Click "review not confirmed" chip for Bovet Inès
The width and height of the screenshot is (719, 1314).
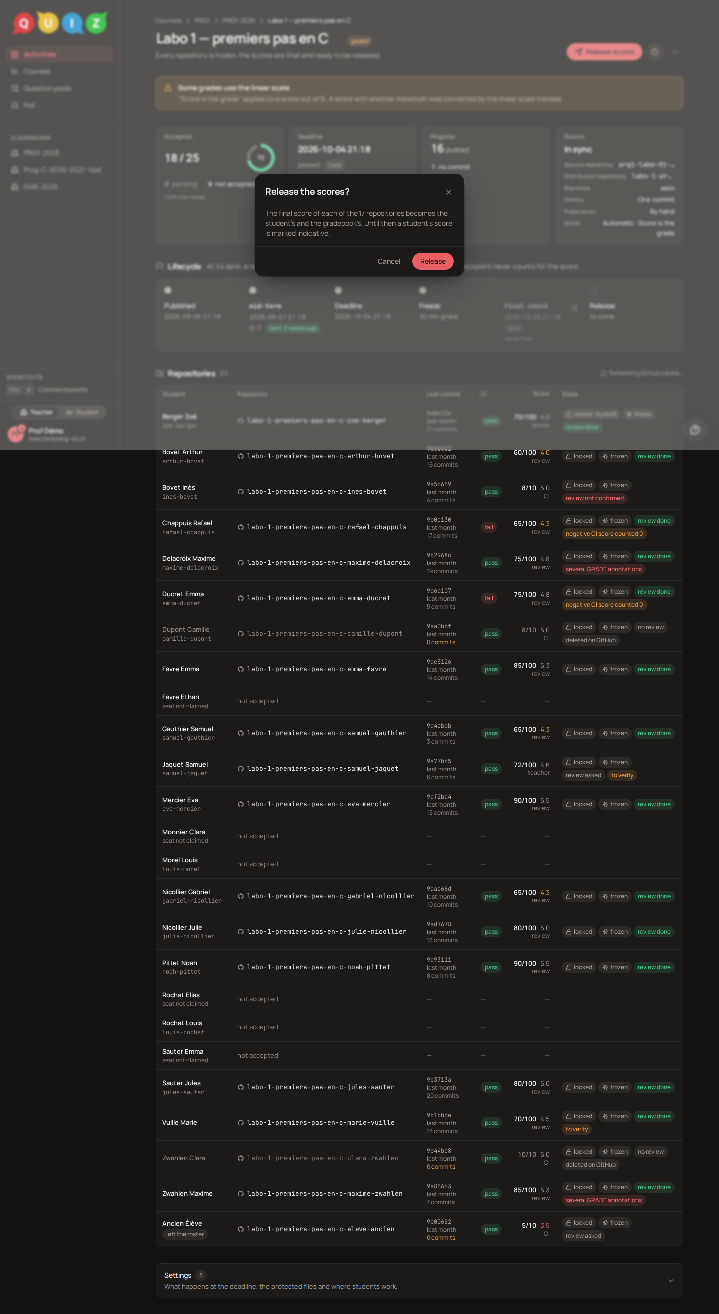[594, 498]
